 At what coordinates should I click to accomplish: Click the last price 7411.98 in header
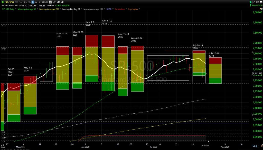pos(50,6)
